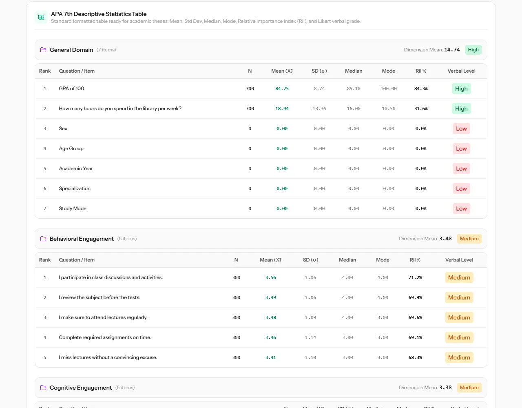Click 'I miss lectures without a convincing excuse.'
Screen dimensions: 522x408
(108, 357)
